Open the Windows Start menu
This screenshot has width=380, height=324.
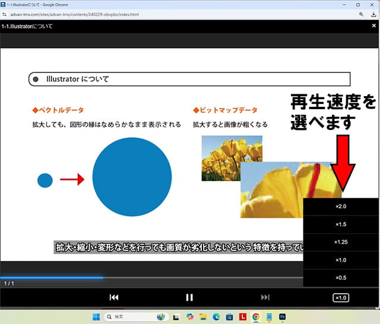pyautogui.click(x=96, y=317)
